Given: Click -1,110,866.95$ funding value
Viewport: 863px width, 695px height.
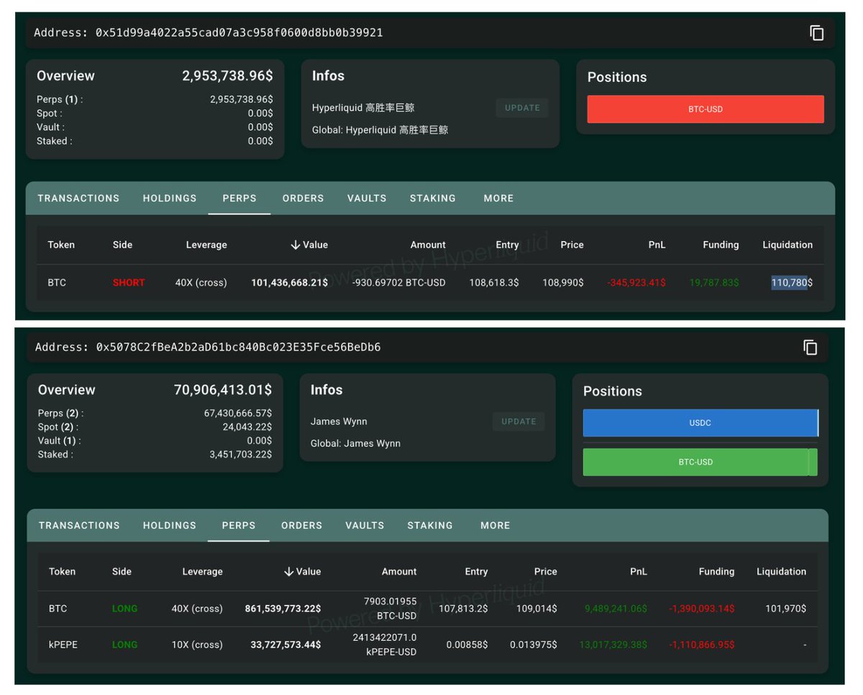Looking at the screenshot, I should tap(702, 645).
